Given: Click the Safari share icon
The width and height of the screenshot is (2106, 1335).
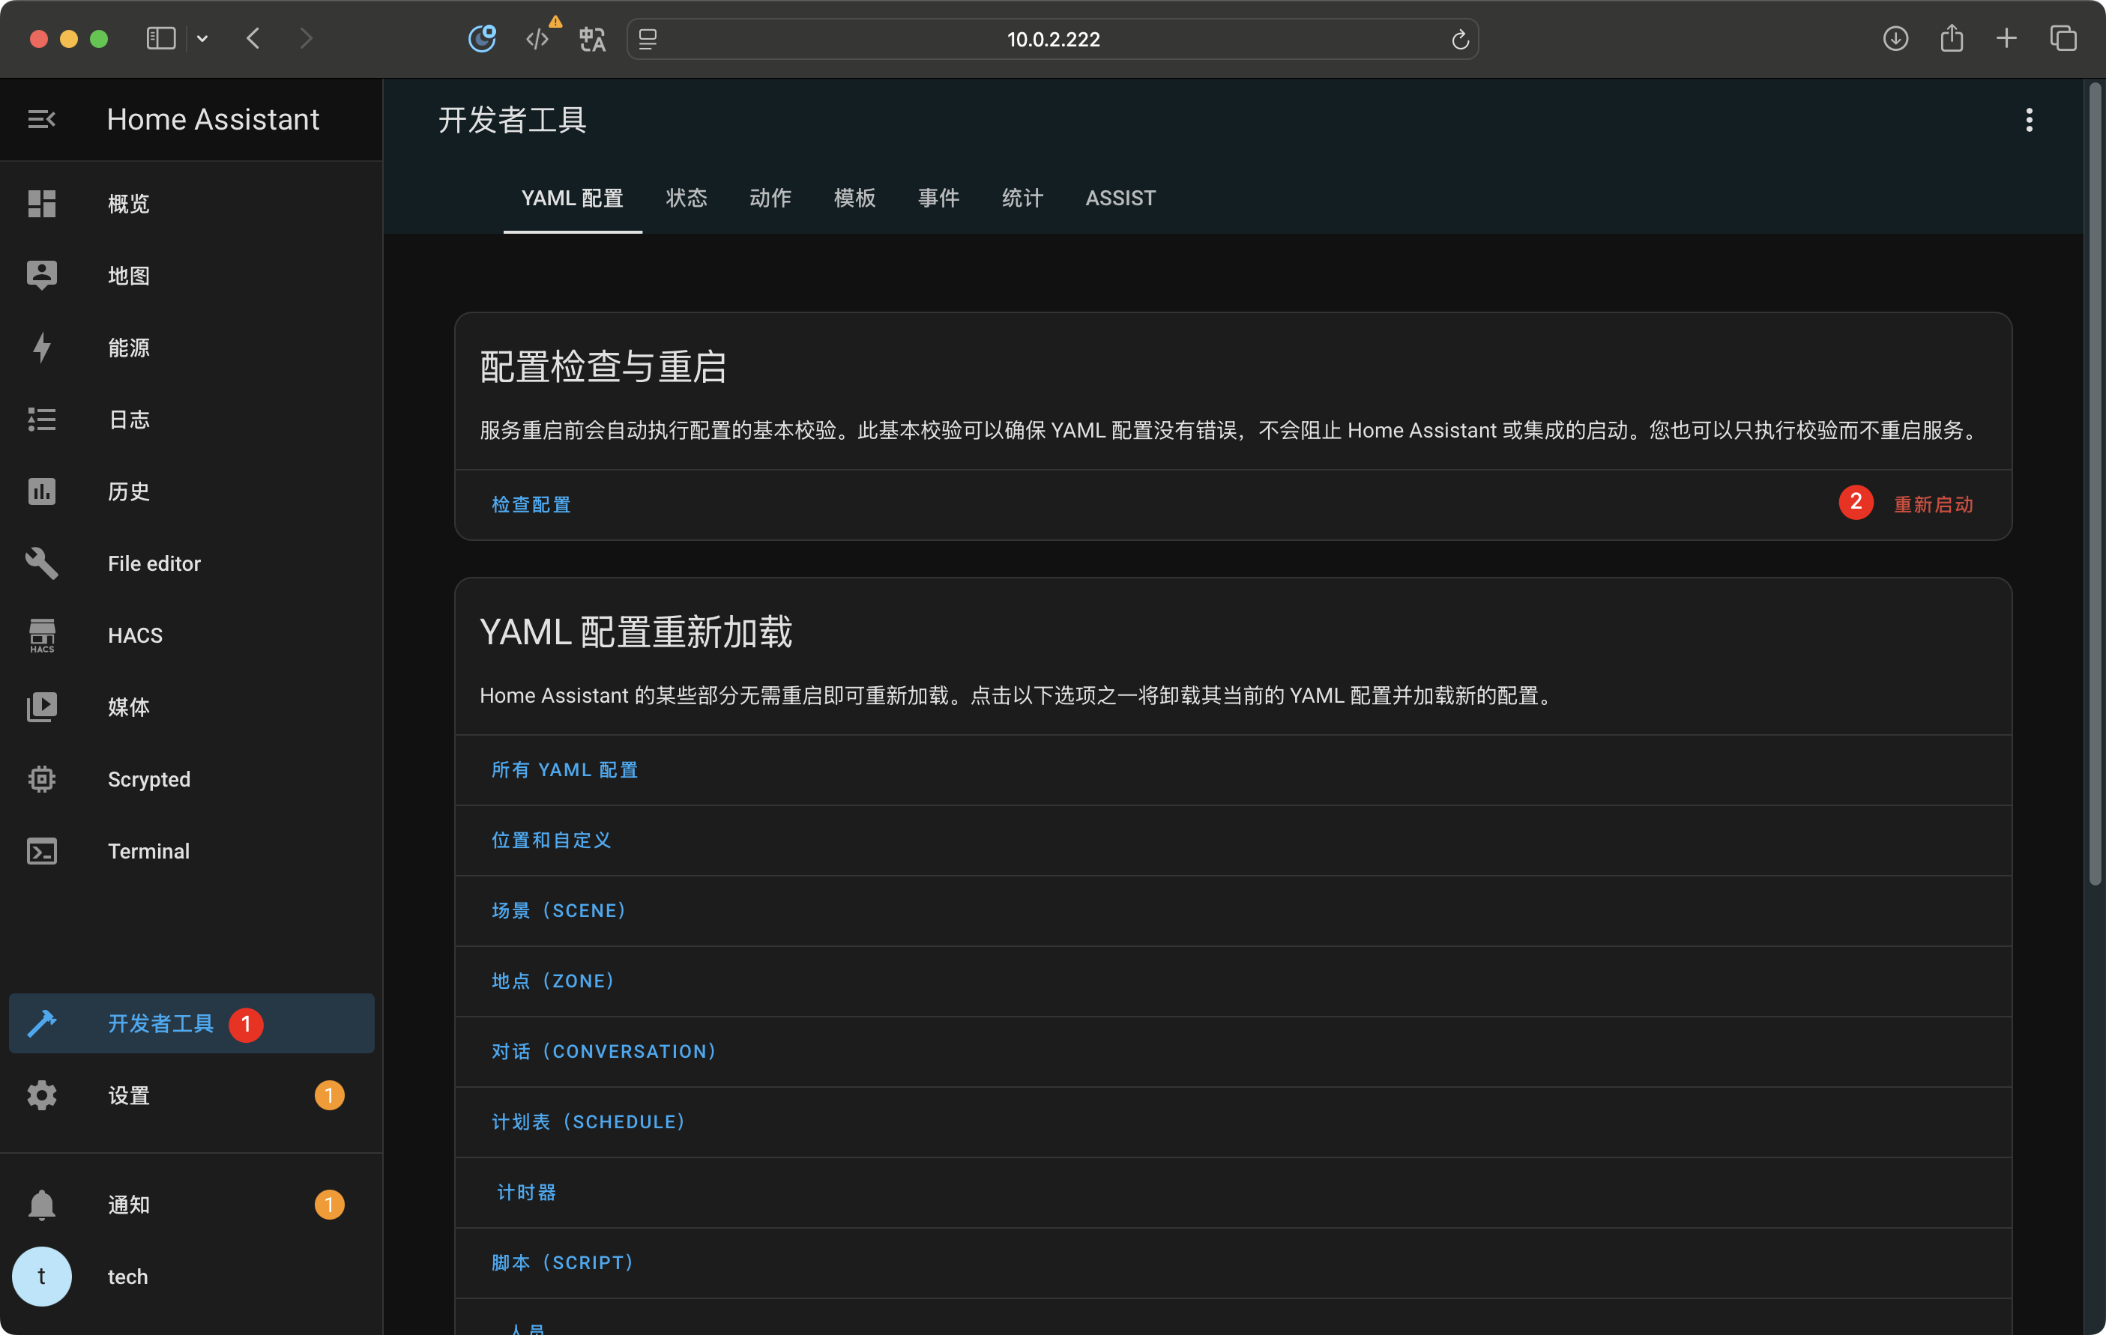Looking at the screenshot, I should coord(1951,38).
